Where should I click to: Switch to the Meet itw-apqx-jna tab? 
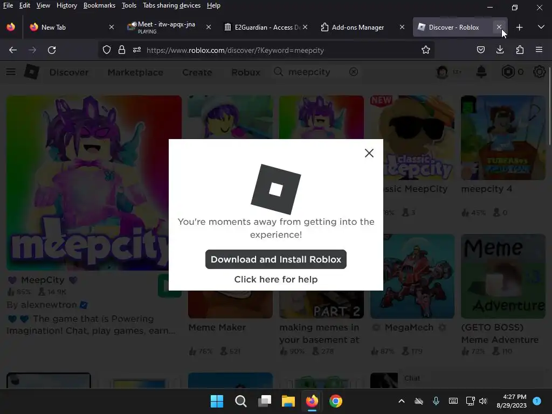coord(169,27)
